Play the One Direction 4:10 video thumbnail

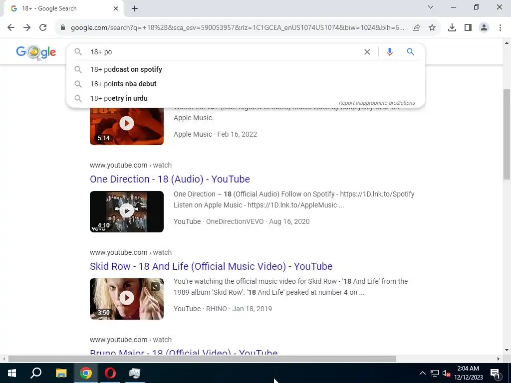click(127, 211)
